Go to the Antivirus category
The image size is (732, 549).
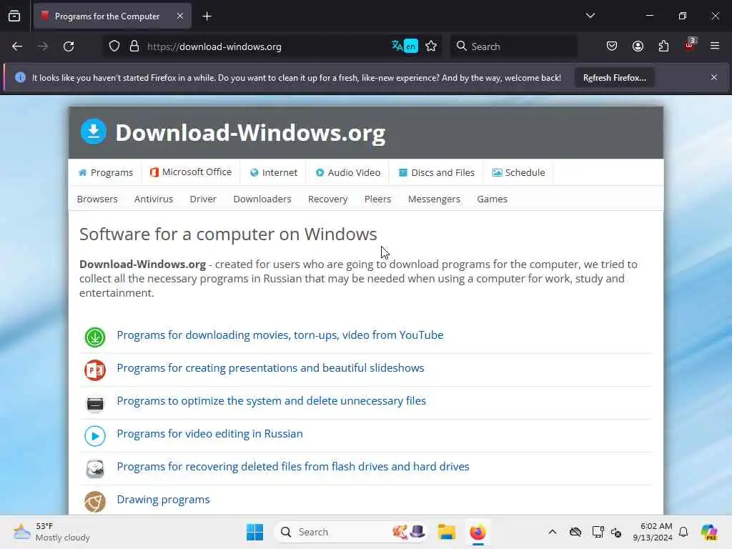(154, 199)
